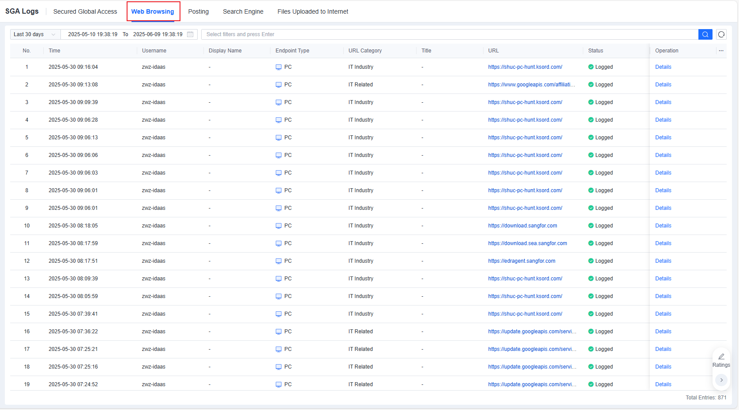Open Details for row 15
This screenshot has height=410, width=739.
pos(663,314)
